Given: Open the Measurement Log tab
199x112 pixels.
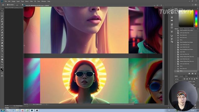Looking at the screenshot, I should [15, 108].
